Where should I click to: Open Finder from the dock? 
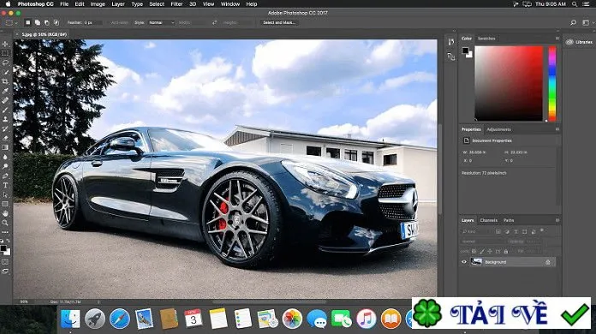click(x=71, y=319)
